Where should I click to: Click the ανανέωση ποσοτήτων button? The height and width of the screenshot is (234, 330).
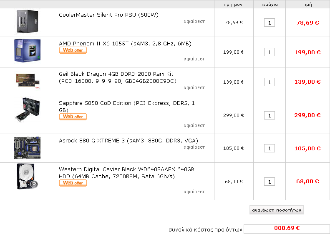tap(276, 210)
